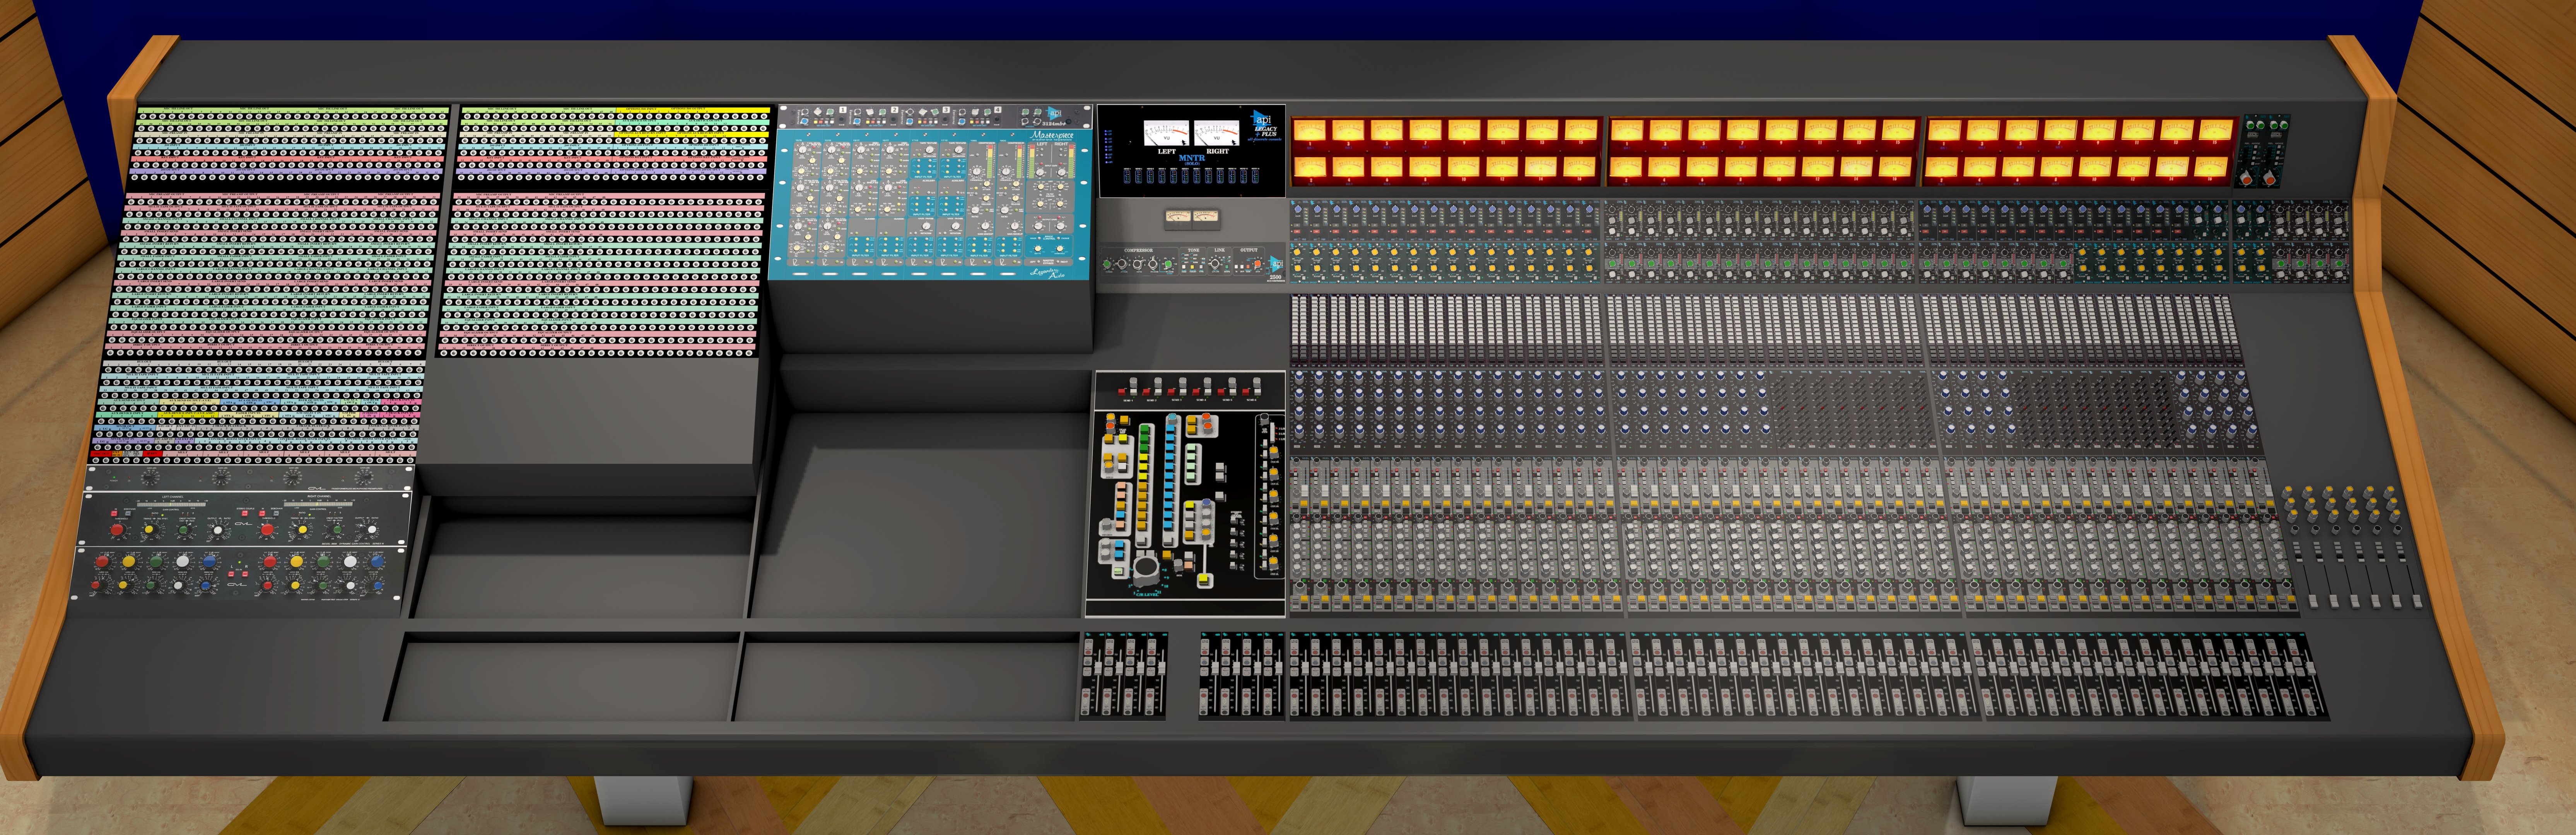Click first COMPRESSOR module THRESHOLD knob on Masterpiece
Viewport: 2576px width, 835px height.
point(977,172)
